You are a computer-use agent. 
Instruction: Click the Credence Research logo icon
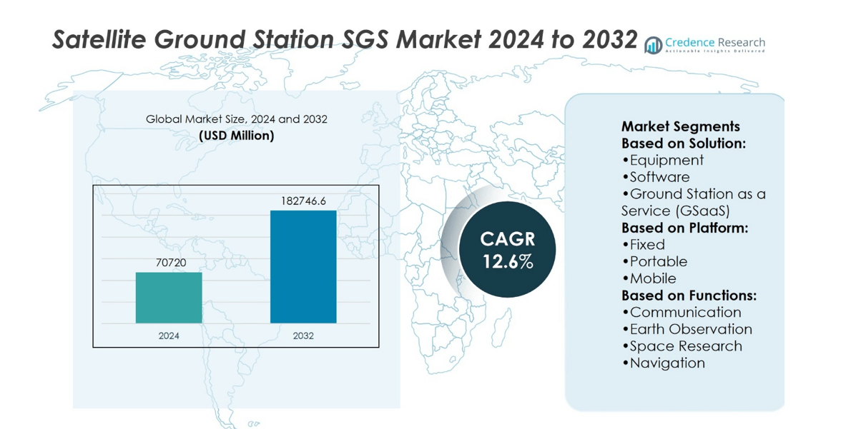click(653, 45)
